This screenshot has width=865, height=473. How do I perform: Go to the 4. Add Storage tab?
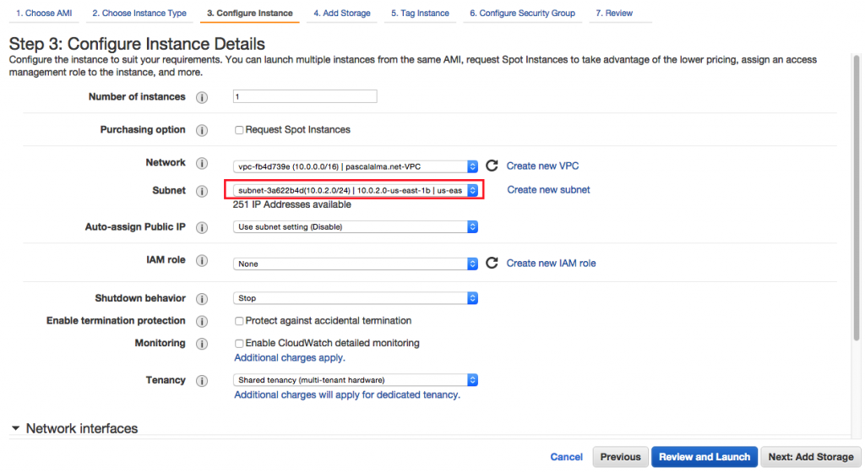341,14
